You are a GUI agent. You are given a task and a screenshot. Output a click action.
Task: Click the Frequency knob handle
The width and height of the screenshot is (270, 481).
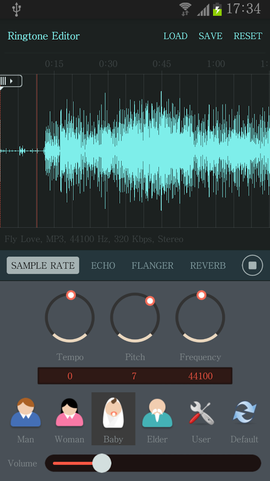(201, 295)
